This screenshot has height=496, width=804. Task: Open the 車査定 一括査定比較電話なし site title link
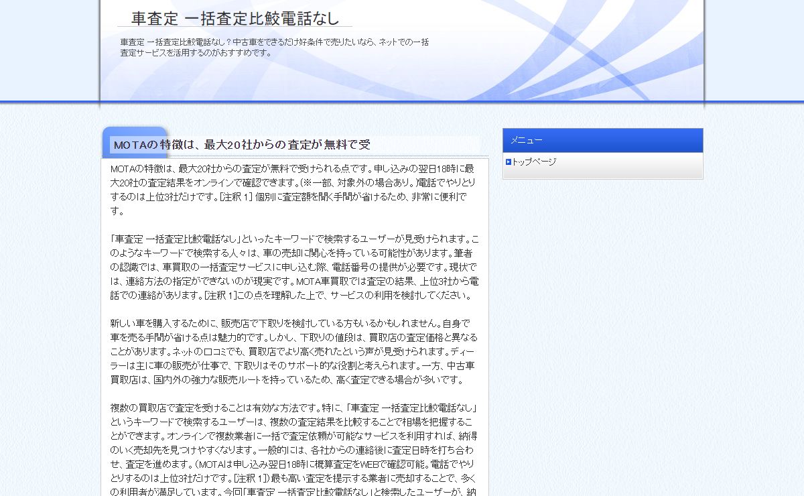(235, 18)
